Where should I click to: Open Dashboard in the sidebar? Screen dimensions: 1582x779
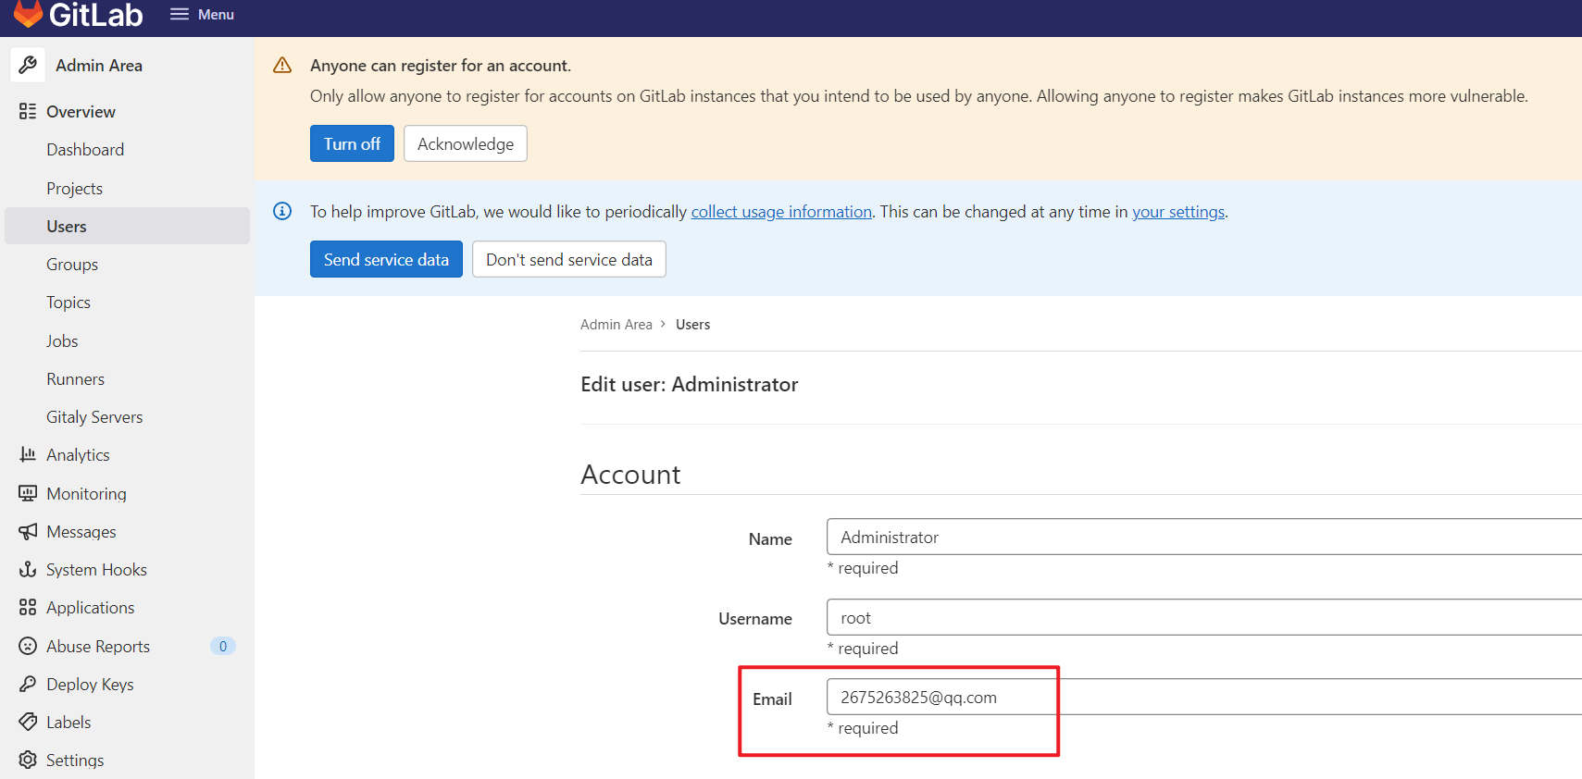tap(85, 149)
